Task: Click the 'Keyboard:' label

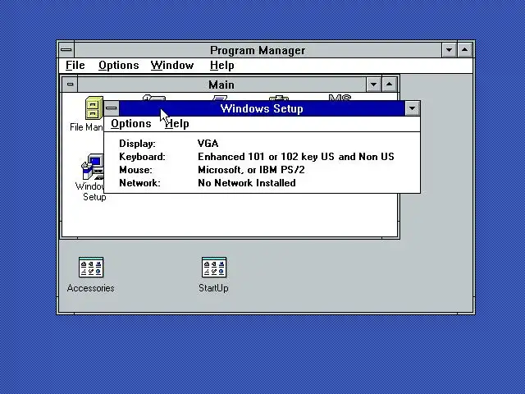Action: 142,157
